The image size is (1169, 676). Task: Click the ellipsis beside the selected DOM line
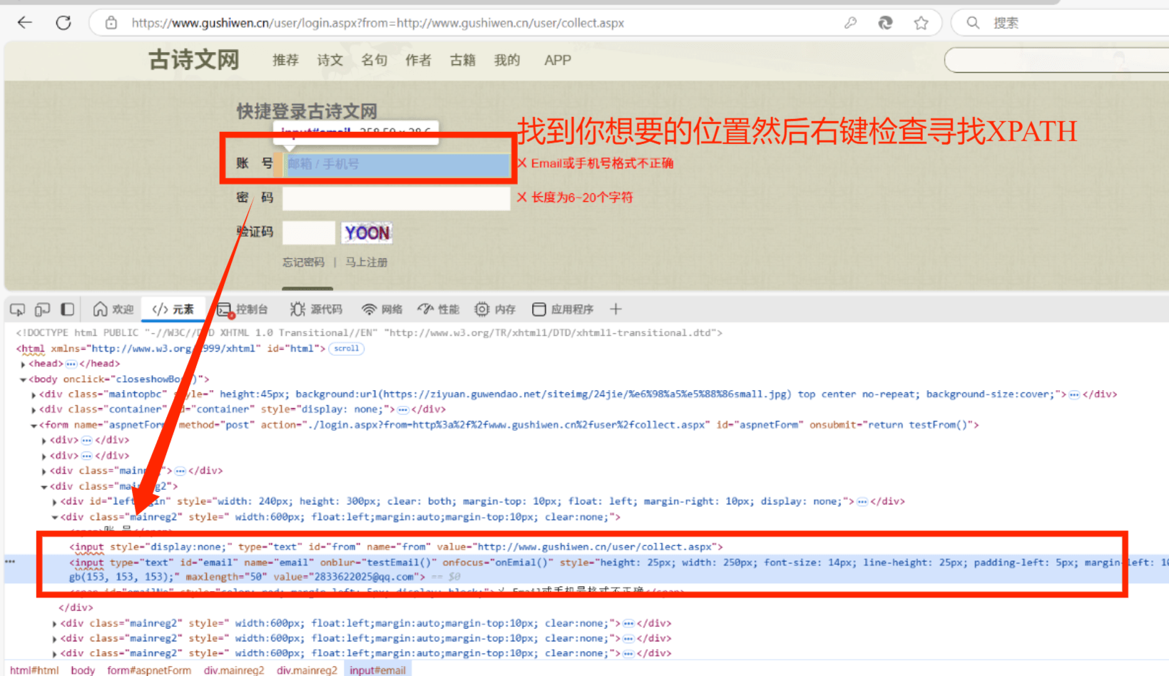10,562
